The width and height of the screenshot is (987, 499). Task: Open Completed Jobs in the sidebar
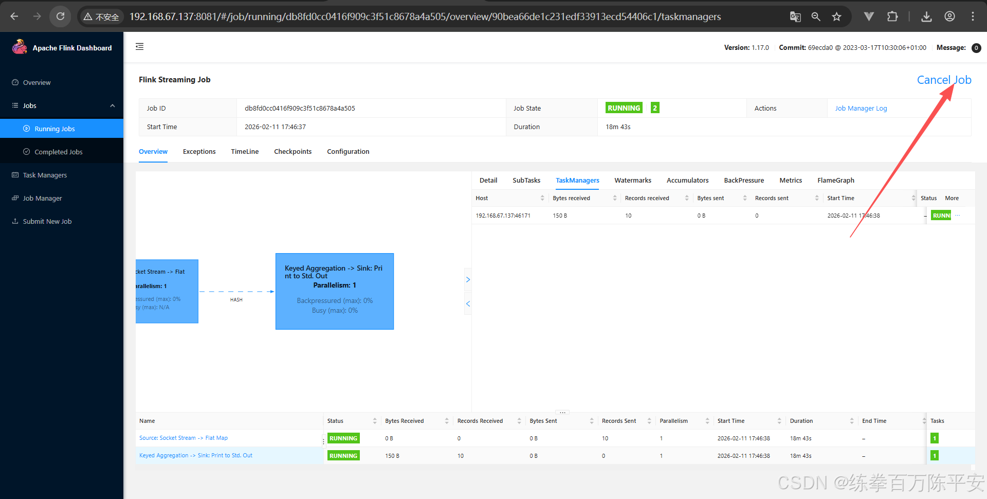point(62,152)
